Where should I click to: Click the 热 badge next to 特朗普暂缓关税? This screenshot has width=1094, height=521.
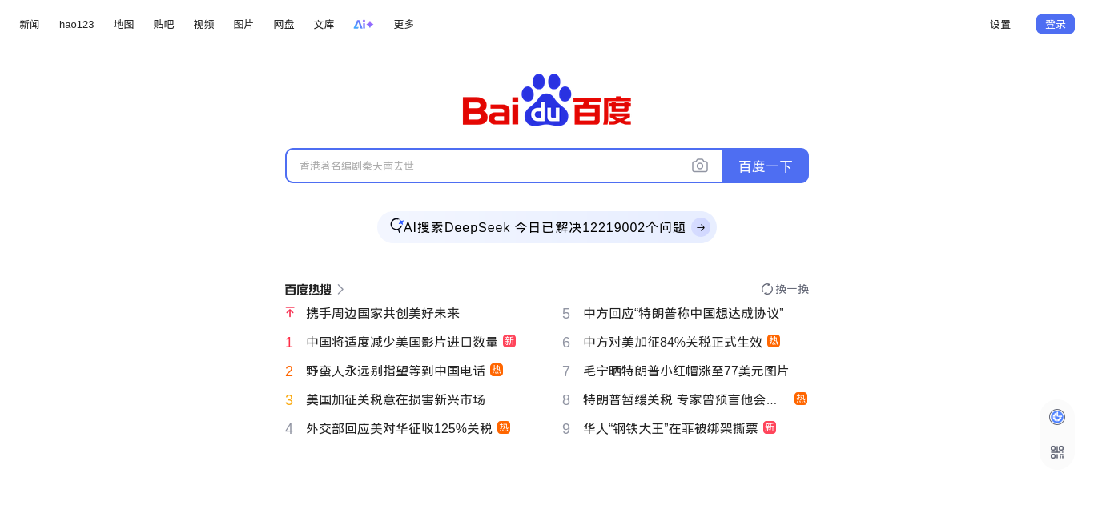tap(801, 399)
